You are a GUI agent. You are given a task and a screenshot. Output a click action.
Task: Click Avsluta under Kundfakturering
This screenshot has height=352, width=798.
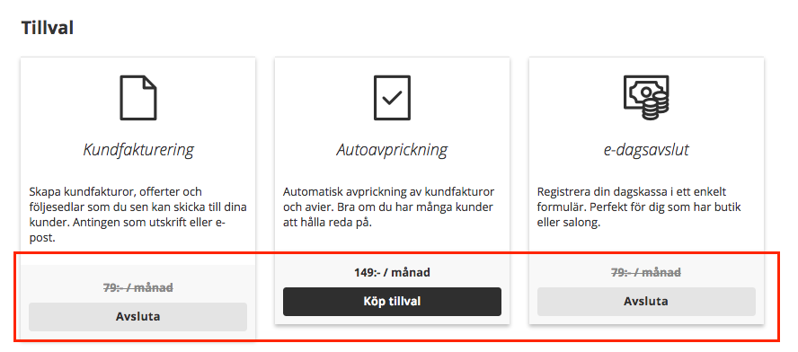pyautogui.click(x=137, y=317)
